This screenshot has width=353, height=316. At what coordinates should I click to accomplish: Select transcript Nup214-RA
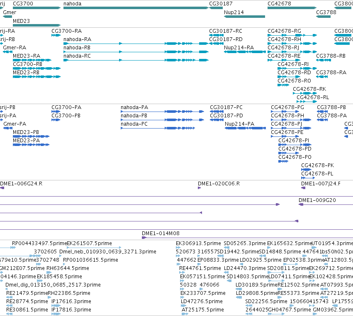coord(245,52)
